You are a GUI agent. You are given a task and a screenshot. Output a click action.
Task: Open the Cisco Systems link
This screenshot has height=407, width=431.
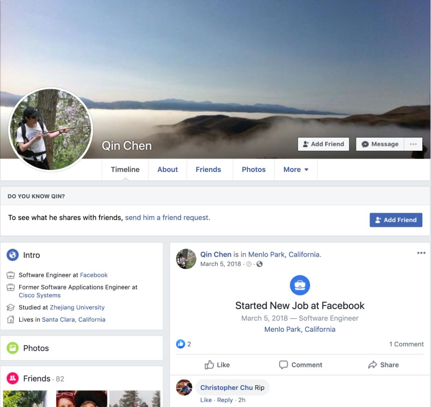coord(40,295)
